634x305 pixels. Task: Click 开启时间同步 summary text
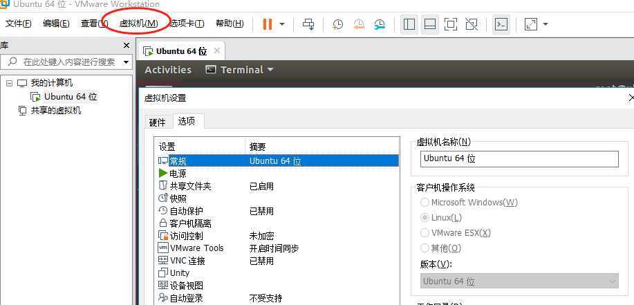tap(274, 248)
